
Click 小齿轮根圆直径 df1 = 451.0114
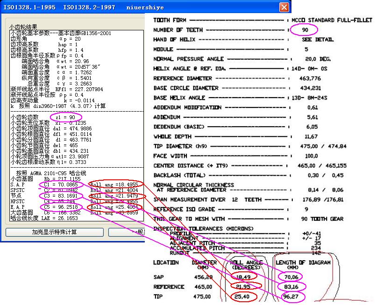tap(51, 134)
